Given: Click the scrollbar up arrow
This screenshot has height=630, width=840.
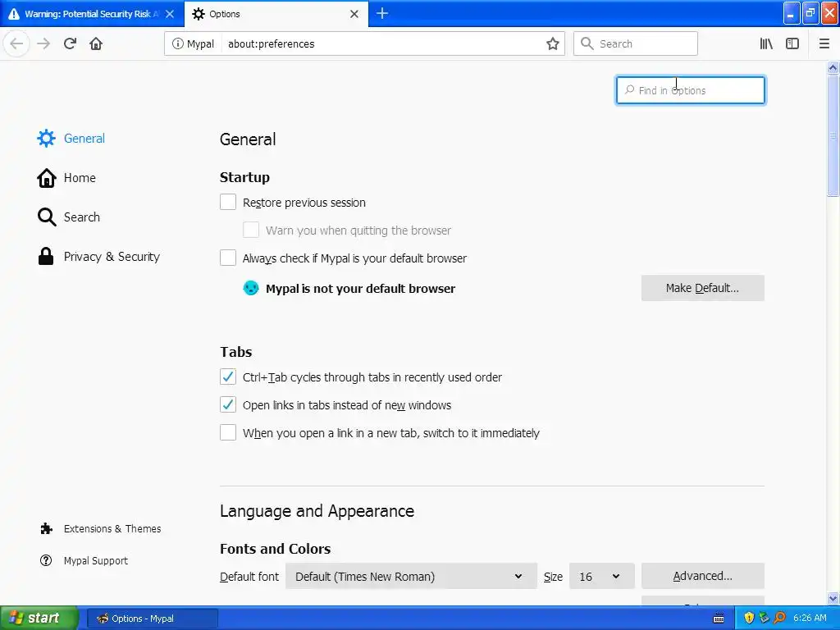Looking at the screenshot, I should 833,68.
